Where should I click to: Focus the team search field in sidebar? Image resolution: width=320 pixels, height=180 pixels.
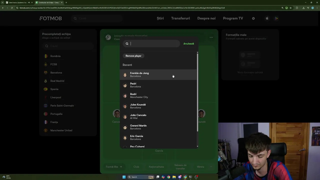[x=68, y=46]
